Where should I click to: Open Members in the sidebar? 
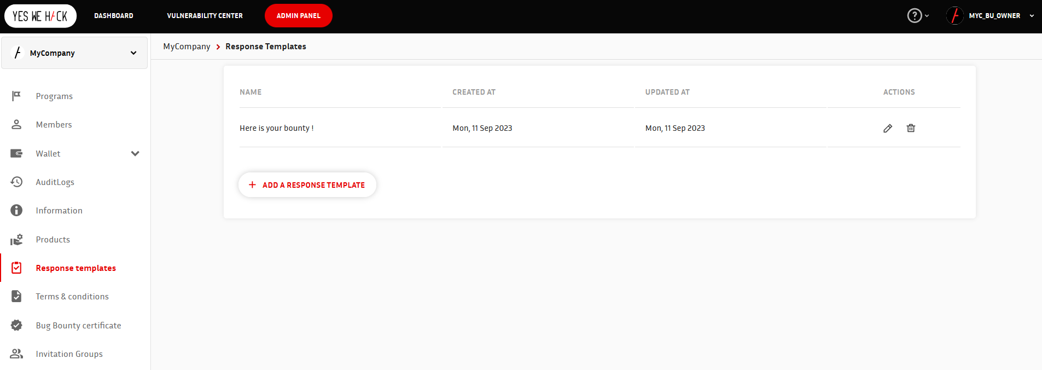coord(54,125)
